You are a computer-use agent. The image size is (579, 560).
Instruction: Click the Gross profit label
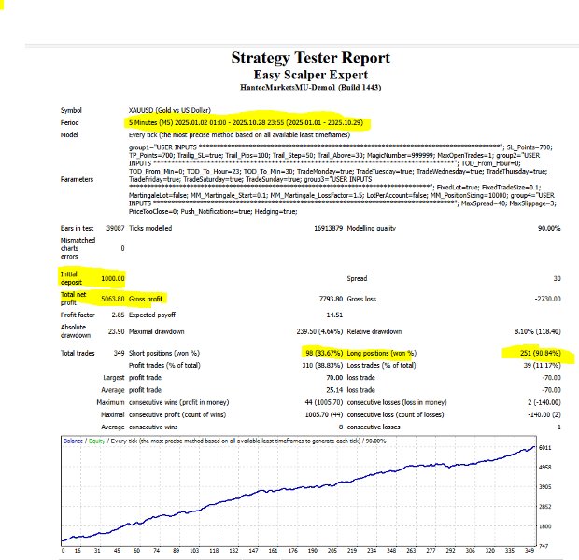click(146, 299)
